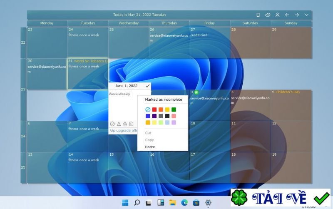Viewport: 333px width, 209px height.
Task: Click the edit note icon in editor toolbar
Action: tap(132, 124)
